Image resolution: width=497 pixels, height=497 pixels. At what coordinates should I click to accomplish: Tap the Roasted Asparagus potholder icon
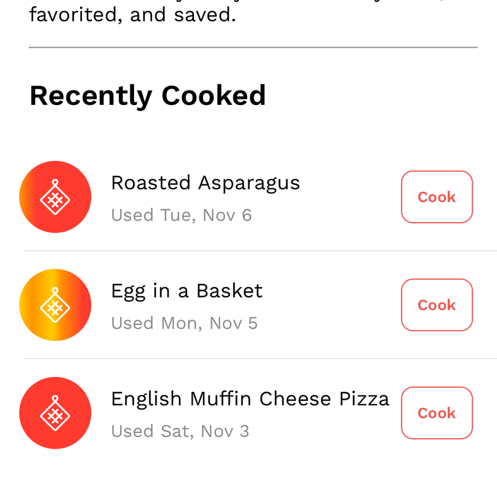55,197
